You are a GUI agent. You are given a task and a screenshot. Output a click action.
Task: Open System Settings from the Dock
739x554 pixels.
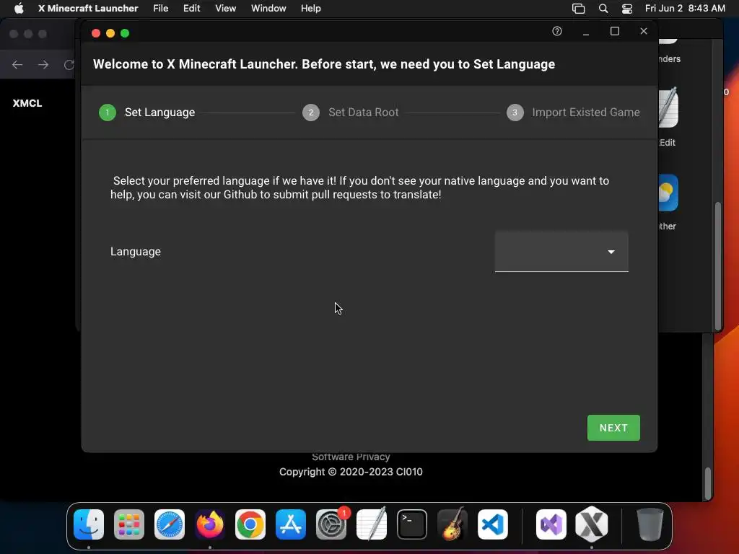tap(331, 524)
